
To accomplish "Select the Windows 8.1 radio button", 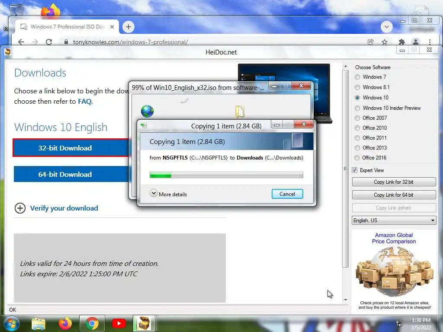I will (357, 87).
